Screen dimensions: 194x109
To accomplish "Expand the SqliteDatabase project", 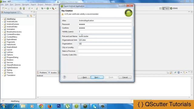I will tap(2, 68).
